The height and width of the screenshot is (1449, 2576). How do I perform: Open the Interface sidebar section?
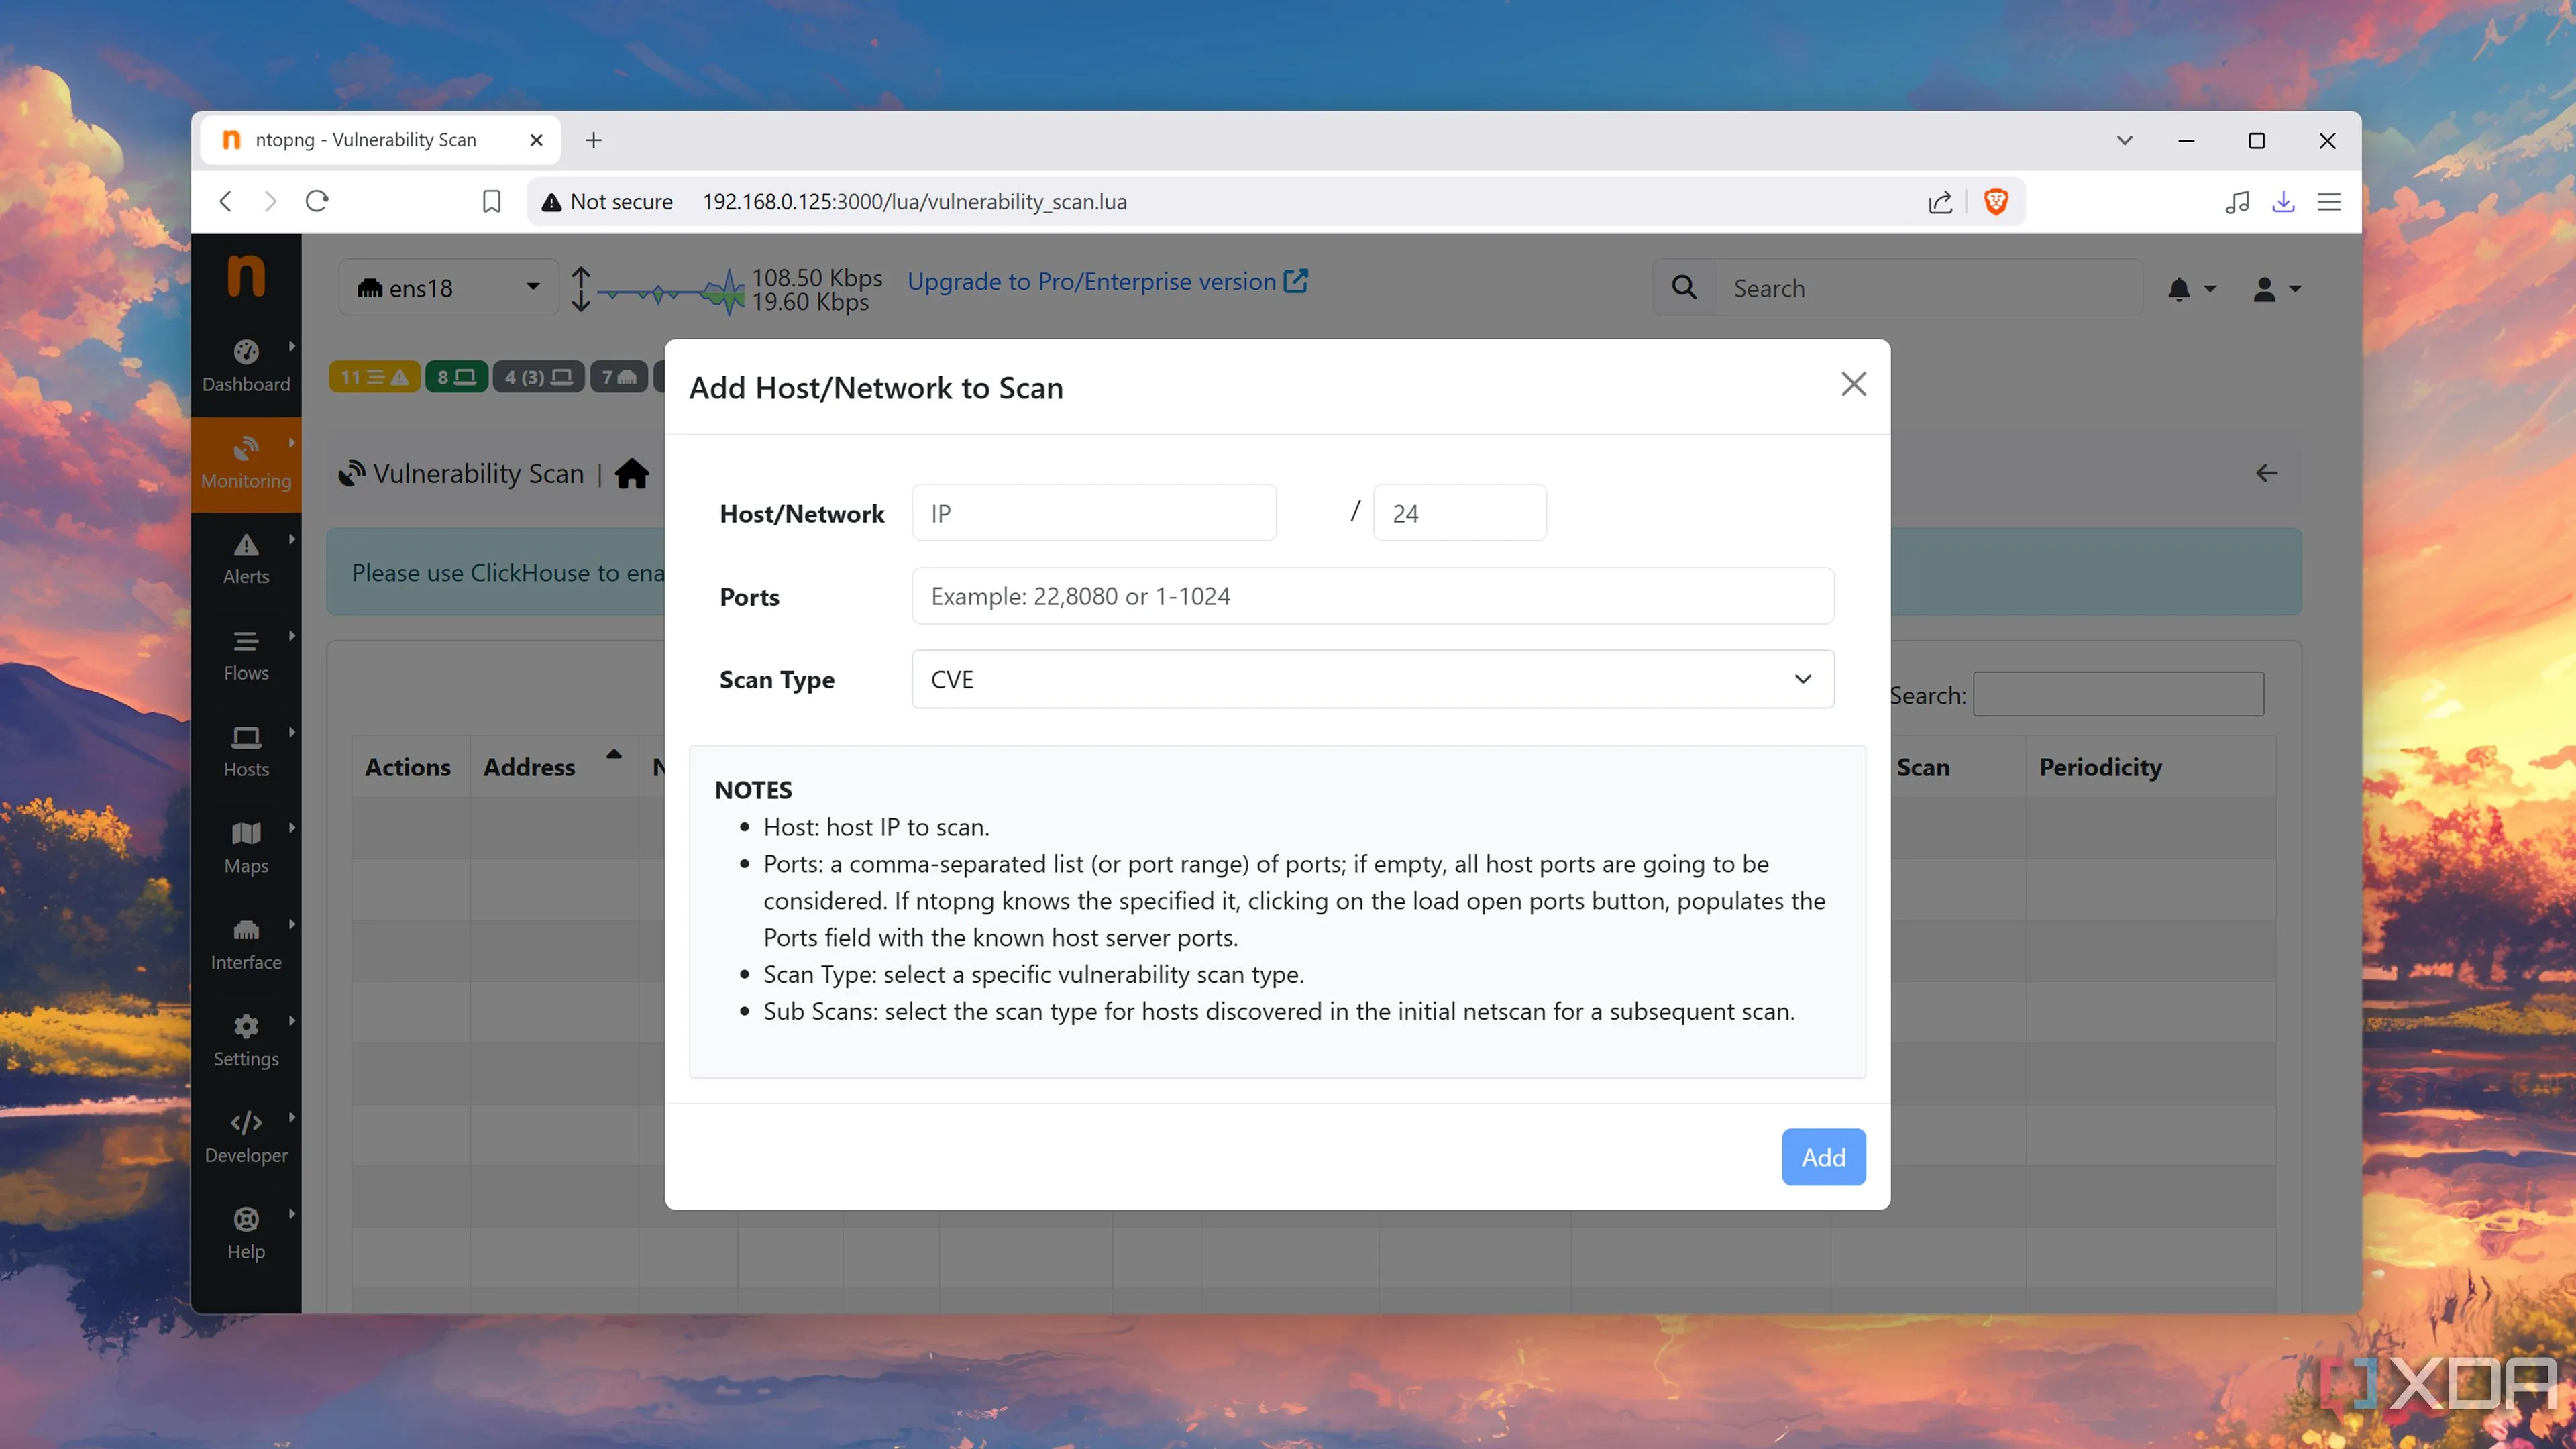[x=246, y=945]
